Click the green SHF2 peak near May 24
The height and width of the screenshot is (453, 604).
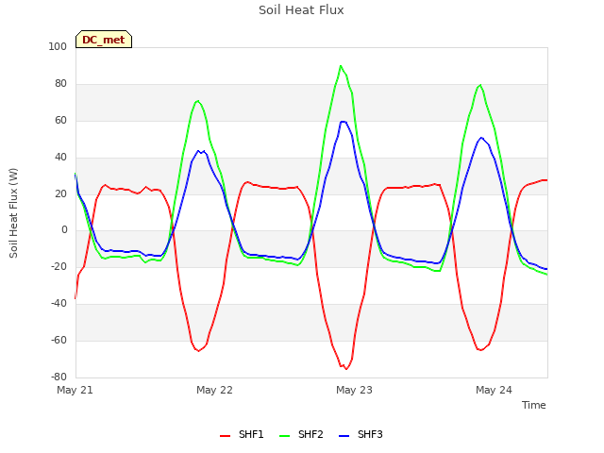pos(480,85)
